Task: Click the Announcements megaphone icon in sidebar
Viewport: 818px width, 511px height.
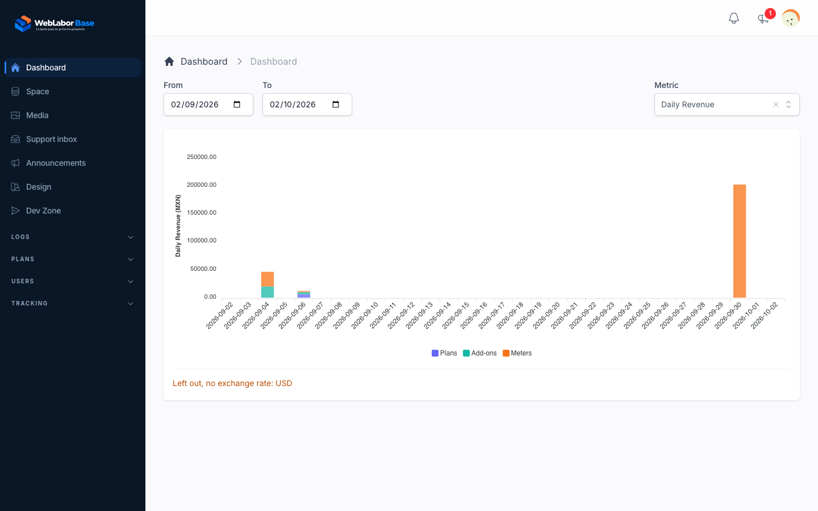Action: coord(15,163)
